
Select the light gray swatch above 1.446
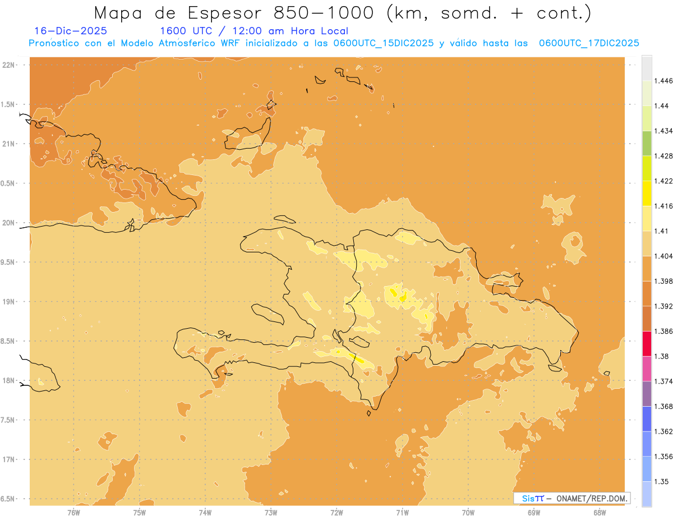click(647, 68)
